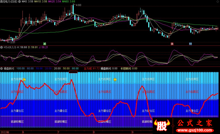The width and height of the screenshot is (220, 134).
Task: Expand the KDJ(9,3,3) indicator menu arrow
Action: coord(2,47)
